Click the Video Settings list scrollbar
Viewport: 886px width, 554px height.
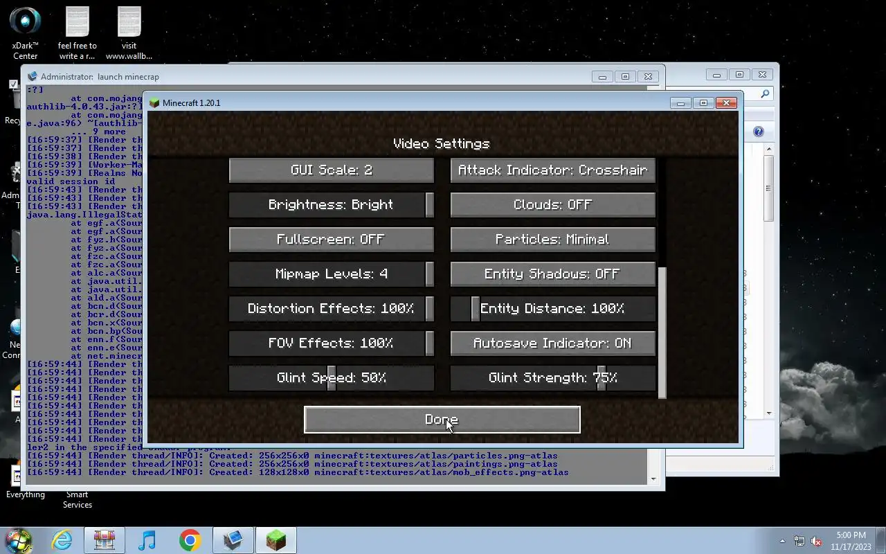point(662,333)
